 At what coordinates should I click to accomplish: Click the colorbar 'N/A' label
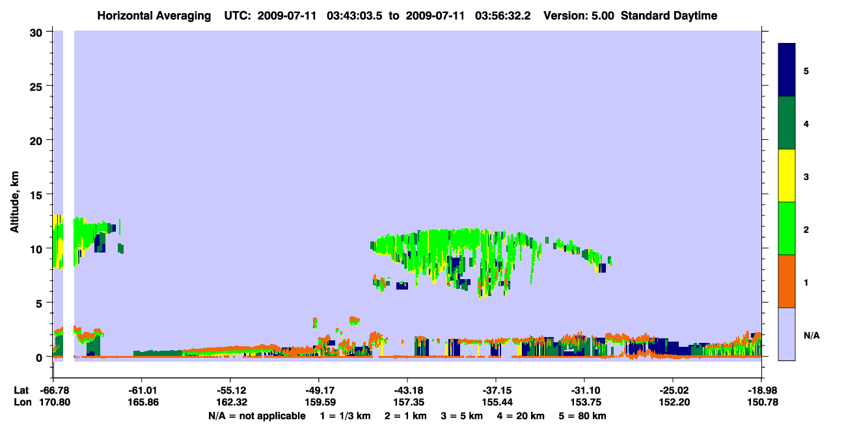point(812,335)
